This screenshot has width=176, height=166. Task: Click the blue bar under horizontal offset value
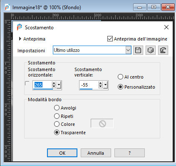(x=43, y=89)
